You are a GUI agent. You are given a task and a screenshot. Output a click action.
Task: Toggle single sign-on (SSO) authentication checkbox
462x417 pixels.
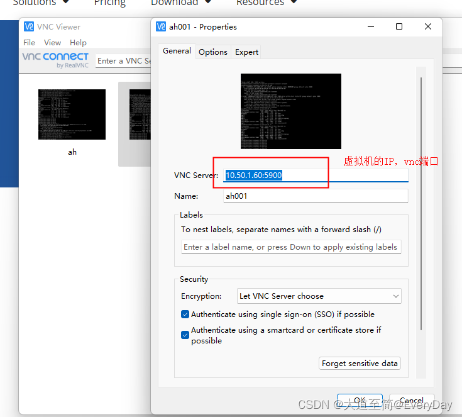point(185,314)
